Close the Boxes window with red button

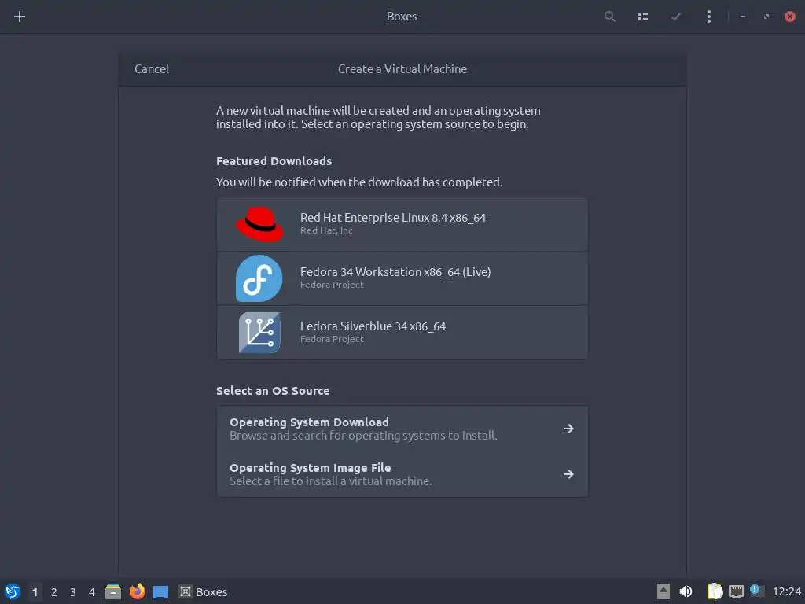(789, 17)
